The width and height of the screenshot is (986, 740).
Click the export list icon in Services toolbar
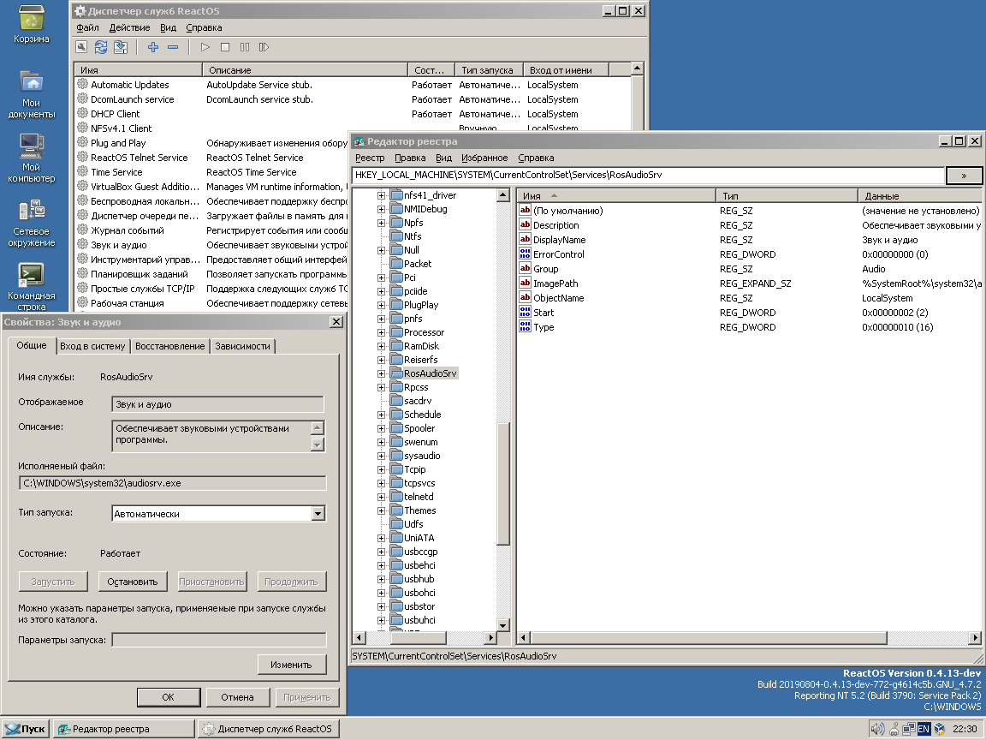point(121,47)
